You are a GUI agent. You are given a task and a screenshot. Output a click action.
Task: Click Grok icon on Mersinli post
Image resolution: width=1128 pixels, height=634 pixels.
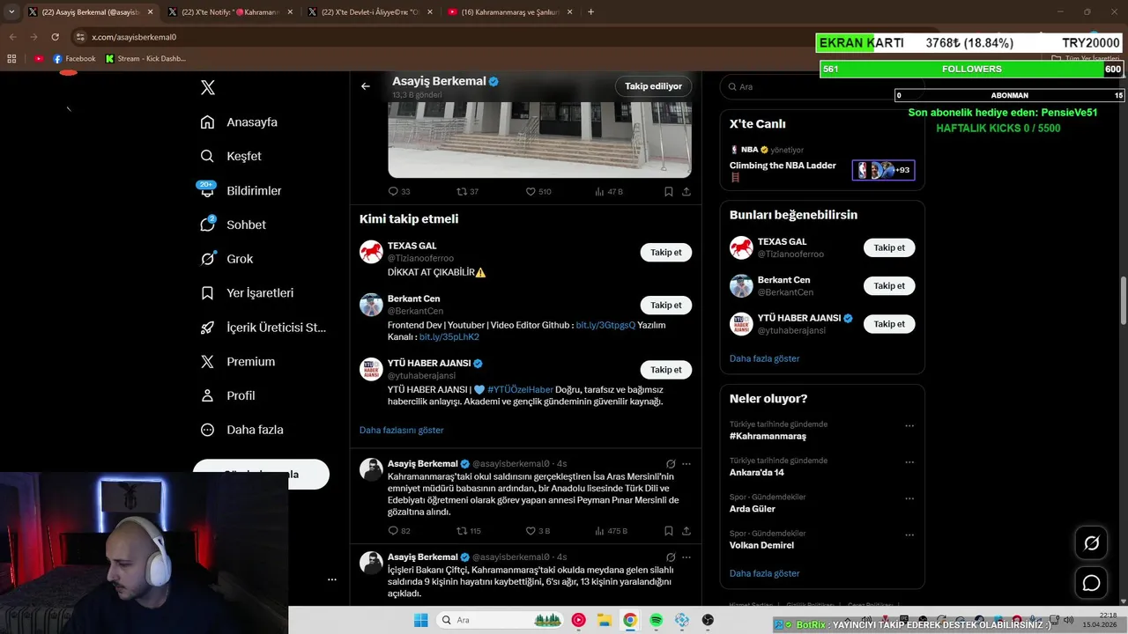pyautogui.click(x=671, y=464)
